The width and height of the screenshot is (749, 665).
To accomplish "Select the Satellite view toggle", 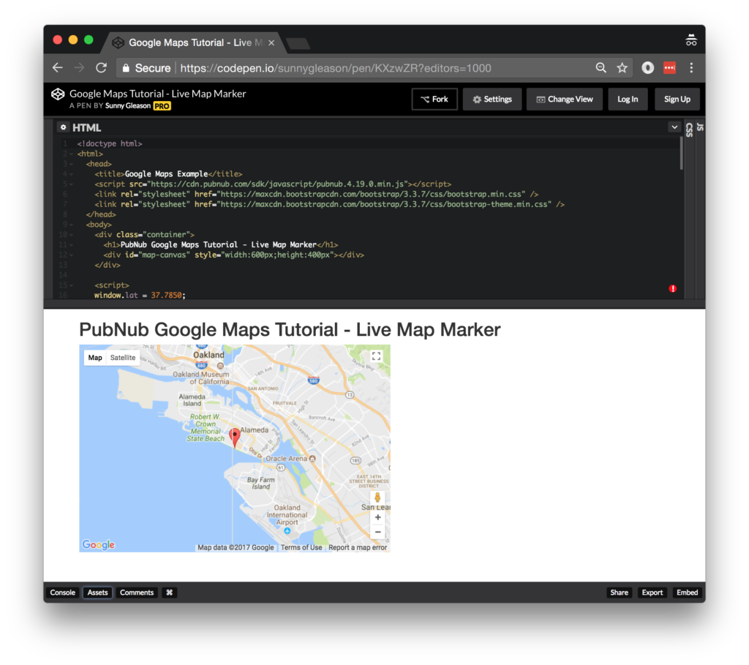I will pos(123,357).
